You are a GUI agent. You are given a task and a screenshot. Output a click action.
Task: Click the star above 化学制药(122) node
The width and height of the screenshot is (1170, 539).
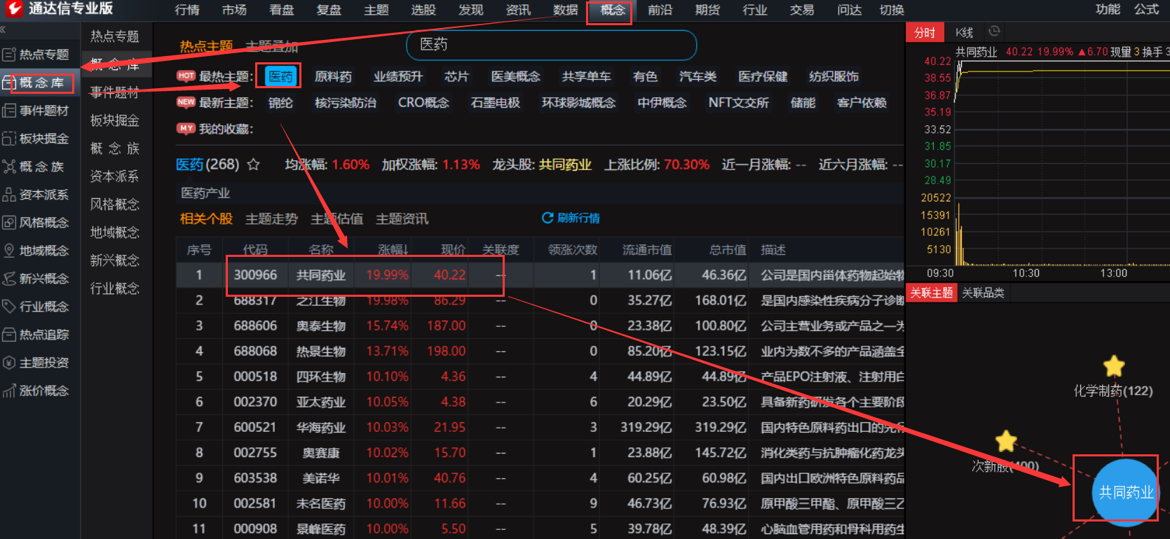pyautogui.click(x=1114, y=365)
